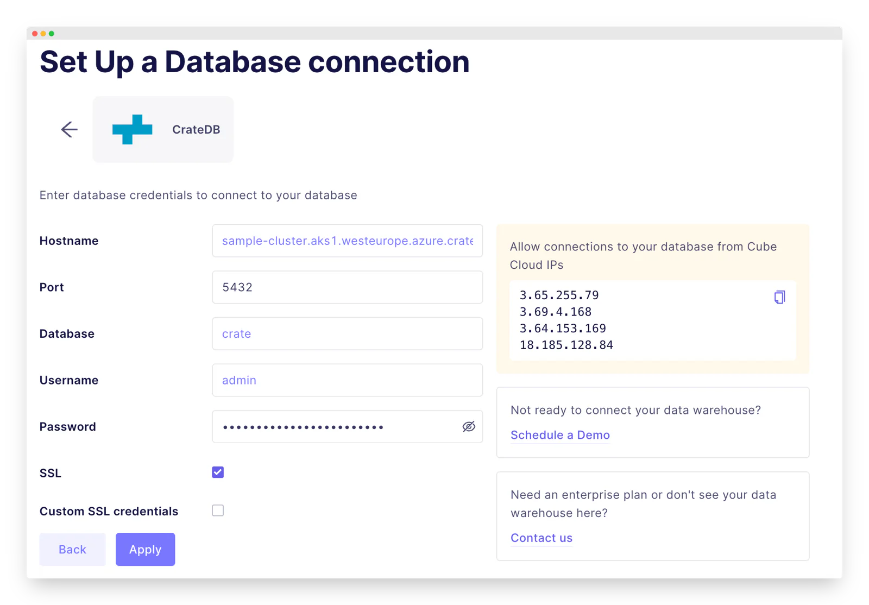Focus the Port field showing 5432
This screenshot has height=605, width=869.
348,287
